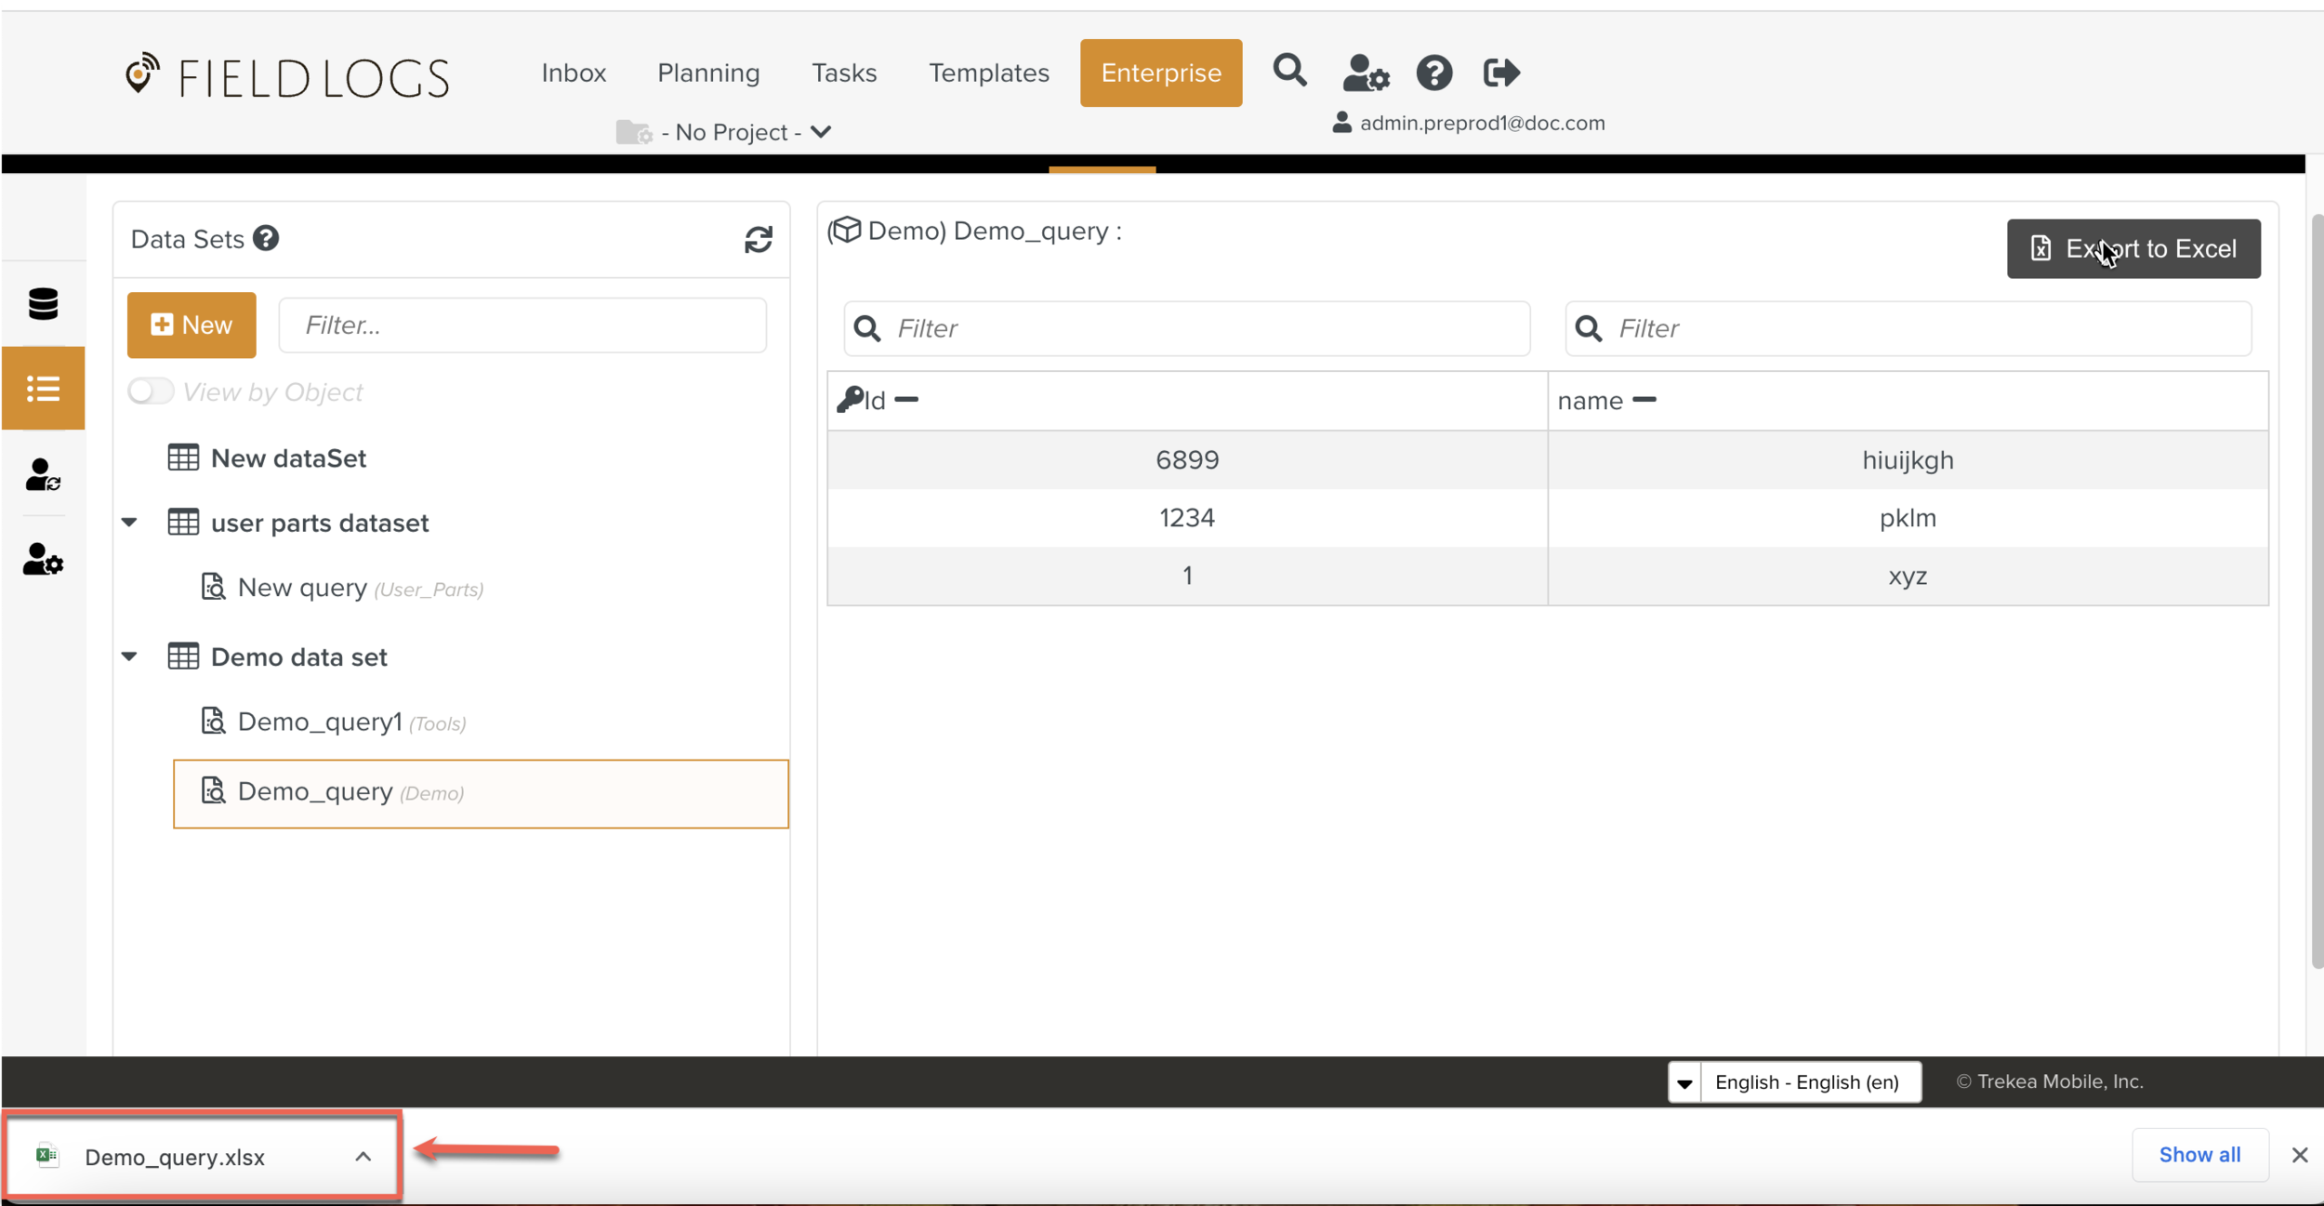The image size is (2324, 1206).
Task: Click the help question mark in header
Action: [1433, 73]
